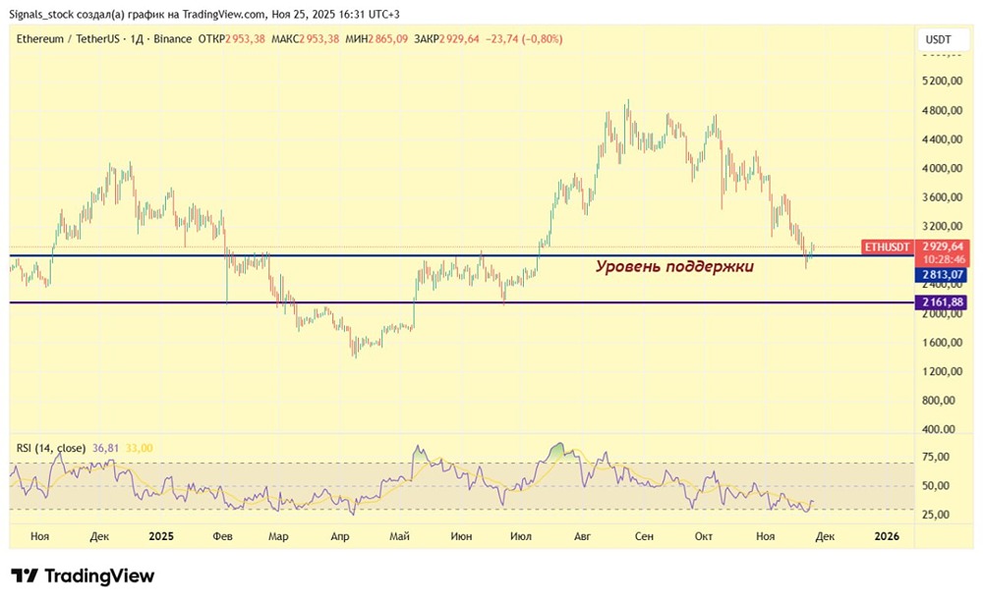Screen dimensions: 983x603
Task: Click the 4000,00 price axis label
Action: [943, 168]
